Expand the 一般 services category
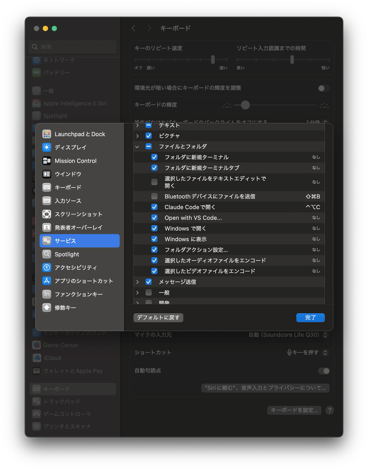 pyautogui.click(x=137, y=293)
